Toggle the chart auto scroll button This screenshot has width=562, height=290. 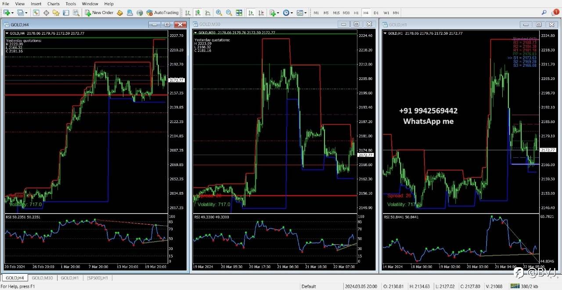pos(250,13)
